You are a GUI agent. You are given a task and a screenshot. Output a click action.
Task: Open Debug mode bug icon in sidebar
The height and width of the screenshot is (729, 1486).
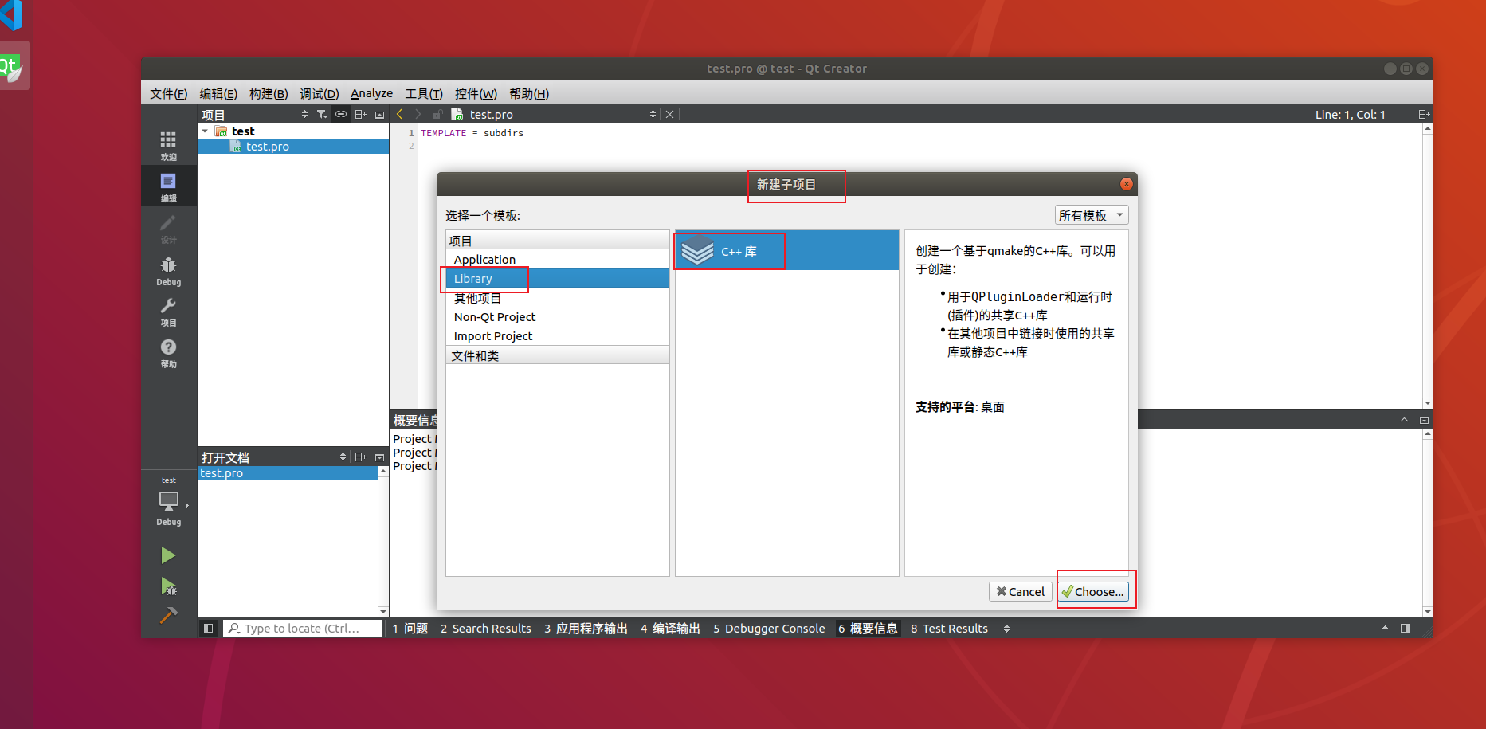pos(168,270)
